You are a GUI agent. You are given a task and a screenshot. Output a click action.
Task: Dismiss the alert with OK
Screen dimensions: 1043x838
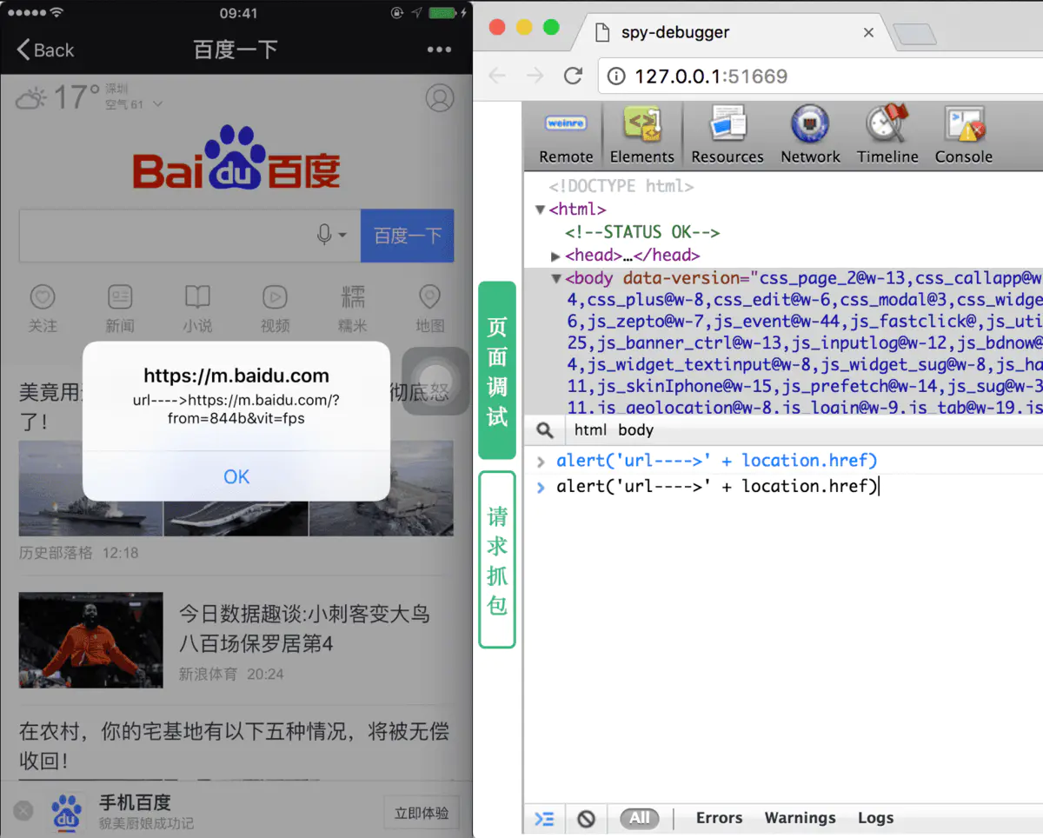click(236, 476)
